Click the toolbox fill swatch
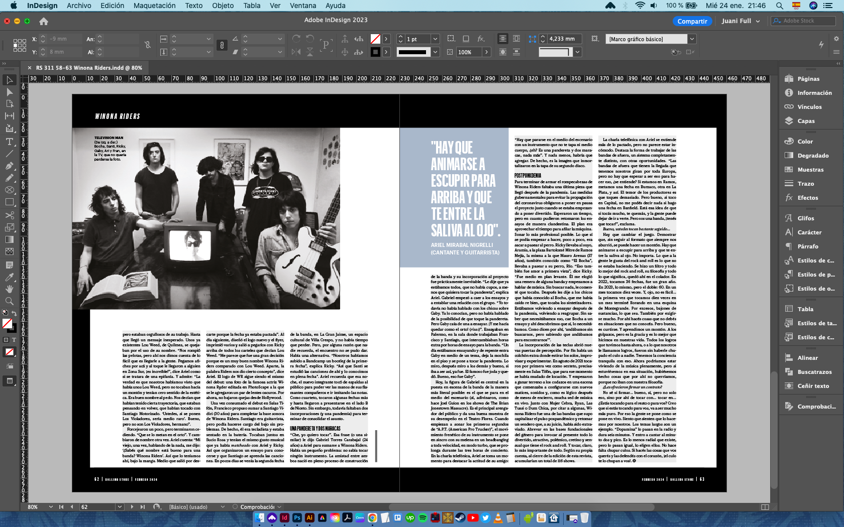 click(7, 324)
